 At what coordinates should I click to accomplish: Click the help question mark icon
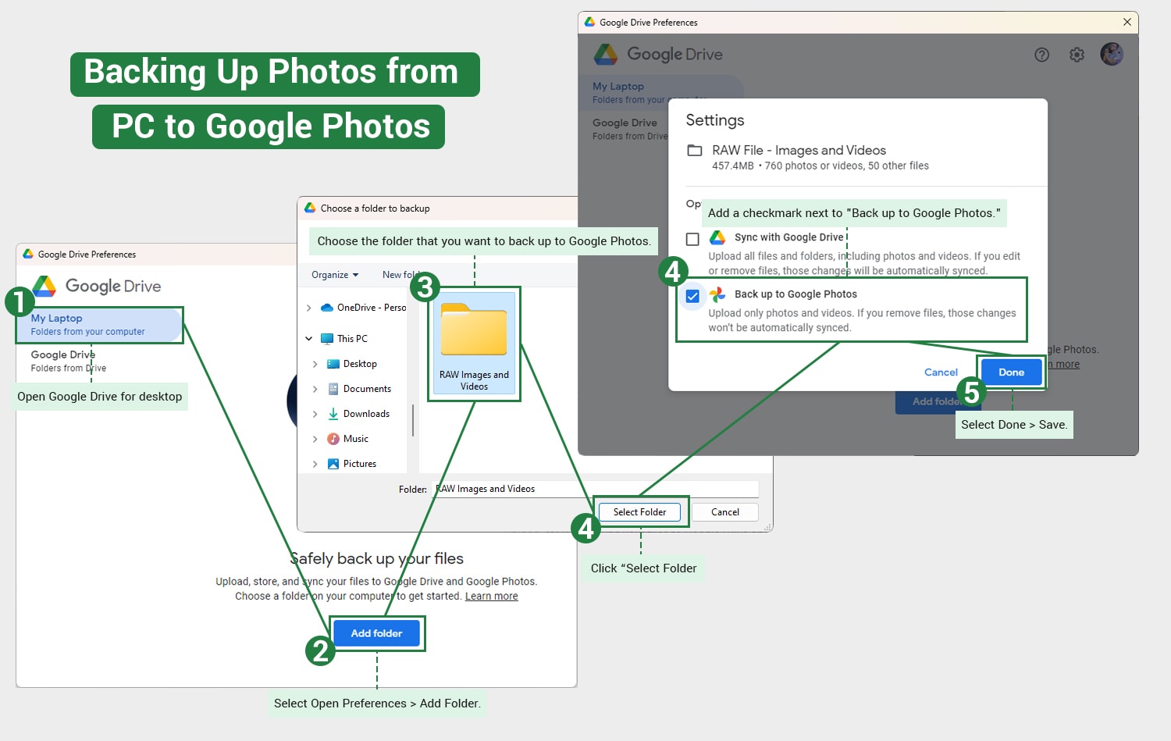[1041, 55]
